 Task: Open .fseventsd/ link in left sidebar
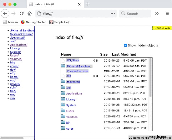point(18,38)
